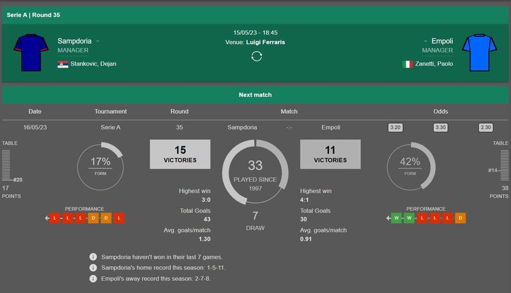Screen dimensions: 511x293
Task: Click the first D badge in Sampdoria performance
Action: [x=93, y=218]
